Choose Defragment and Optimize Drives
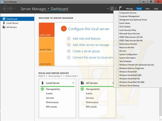 tap(133, 20)
